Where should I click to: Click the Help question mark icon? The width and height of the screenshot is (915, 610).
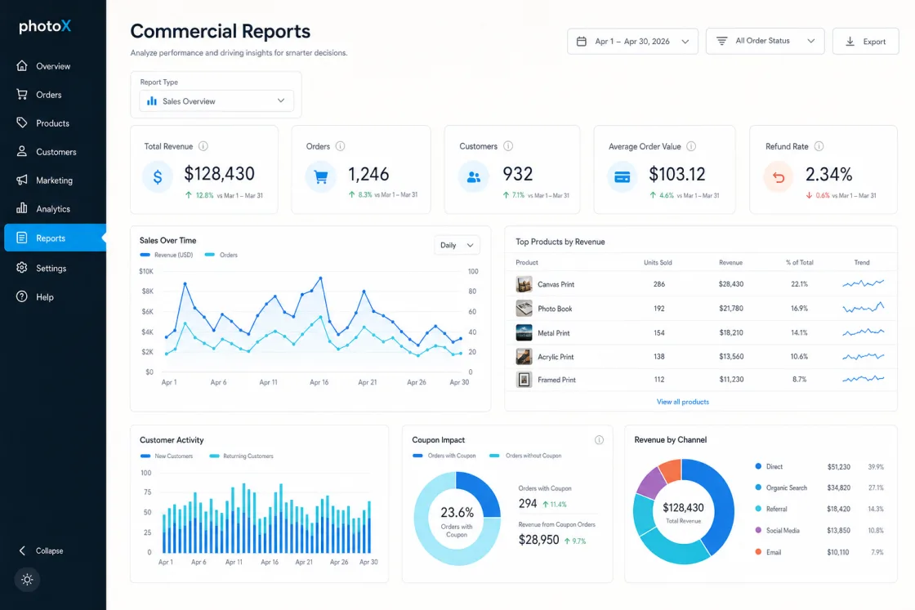click(21, 297)
